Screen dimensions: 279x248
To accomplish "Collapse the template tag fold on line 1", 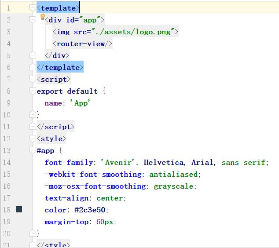I will point(33,8).
